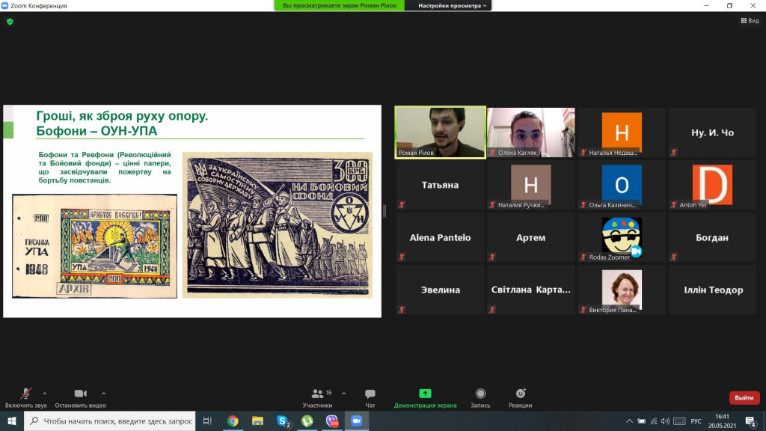Screen dimensions: 766x431
Task: Open Viber from taskbar
Action: pyautogui.click(x=332, y=421)
